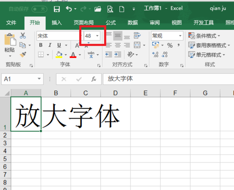The width and height of the screenshot is (234, 190).
Task: Align cell text left
Action: pyautogui.click(x=109, y=45)
